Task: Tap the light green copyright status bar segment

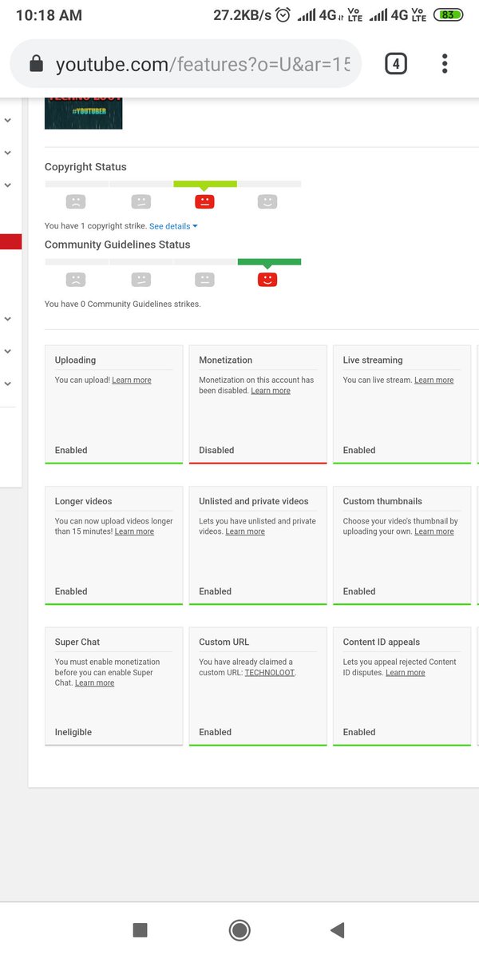Action: click(x=205, y=184)
